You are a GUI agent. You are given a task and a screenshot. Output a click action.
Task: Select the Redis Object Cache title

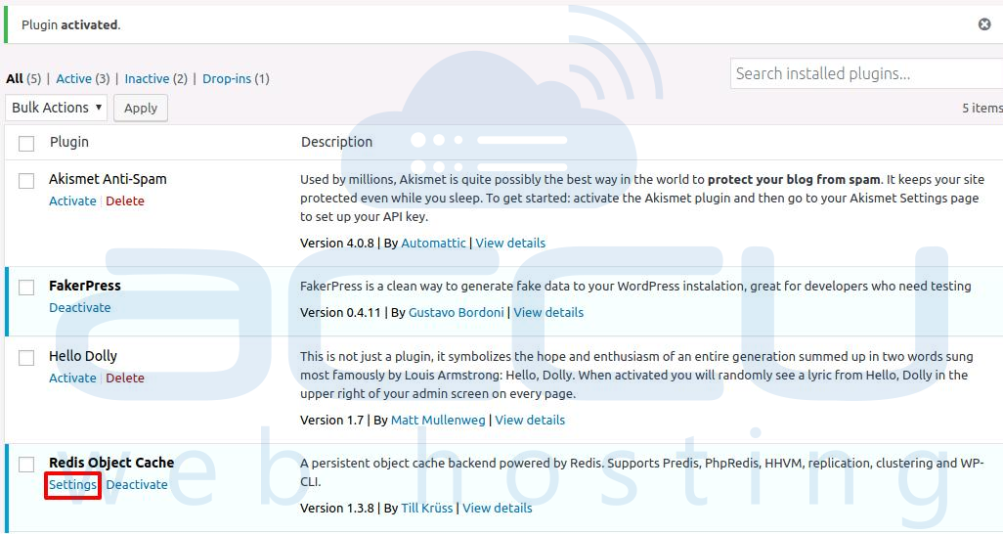[x=111, y=463]
